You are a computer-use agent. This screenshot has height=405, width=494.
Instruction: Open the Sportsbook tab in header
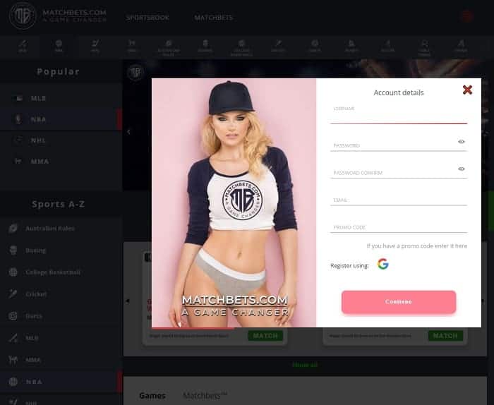coord(147,18)
